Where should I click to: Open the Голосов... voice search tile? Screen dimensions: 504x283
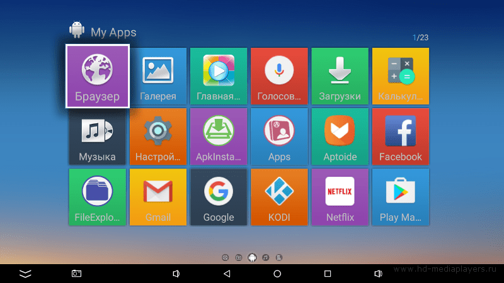pos(279,76)
